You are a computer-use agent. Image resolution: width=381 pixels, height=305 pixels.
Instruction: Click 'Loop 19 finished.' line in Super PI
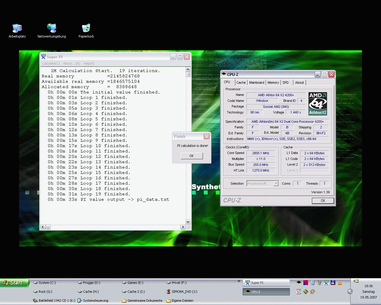coord(104,194)
